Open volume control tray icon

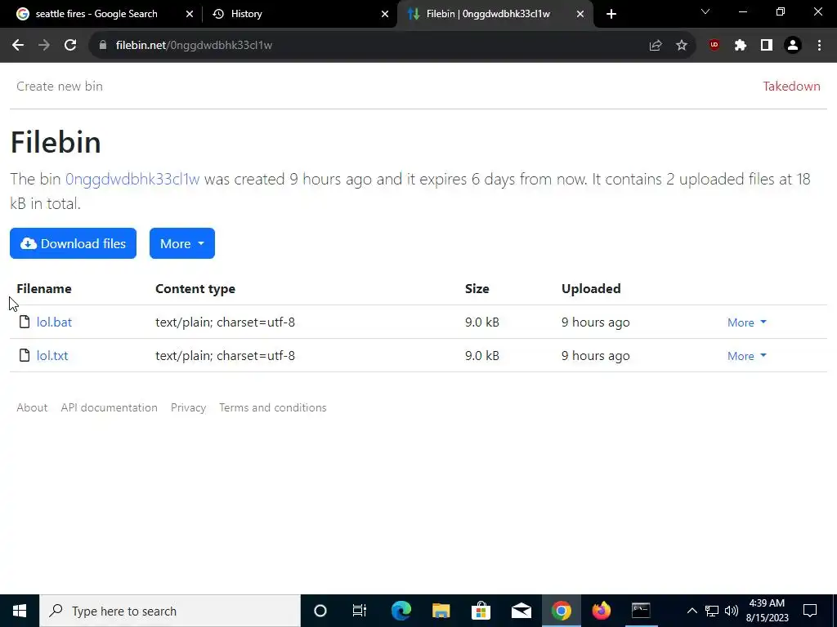pyautogui.click(x=732, y=611)
